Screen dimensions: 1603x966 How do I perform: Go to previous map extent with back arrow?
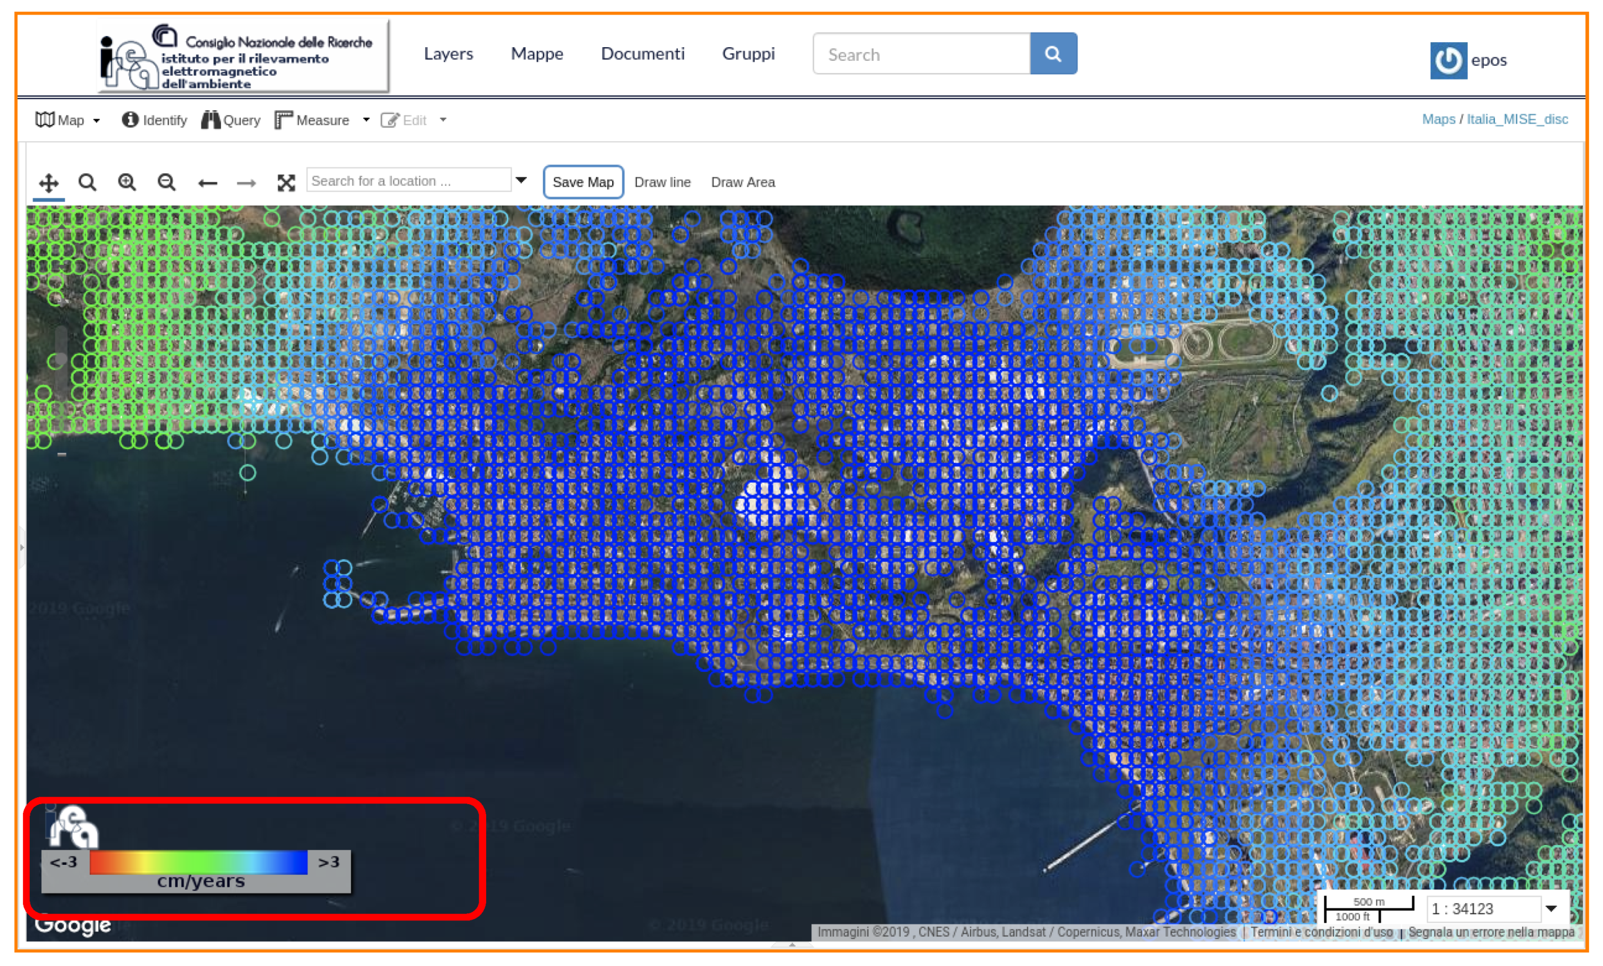click(x=207, y=183)
